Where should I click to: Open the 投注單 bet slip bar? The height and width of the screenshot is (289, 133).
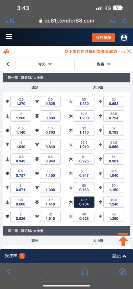pos(66,256)
